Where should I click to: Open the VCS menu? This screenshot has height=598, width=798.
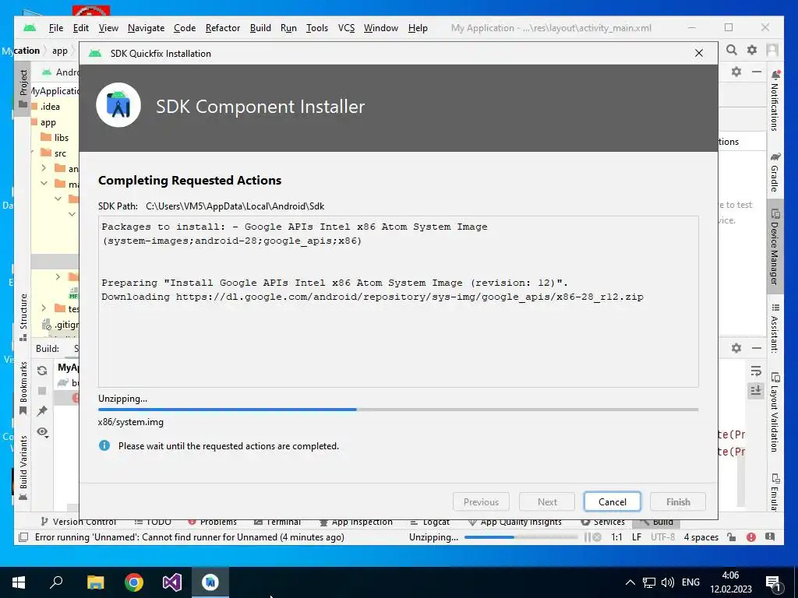(x=347, y=28)
